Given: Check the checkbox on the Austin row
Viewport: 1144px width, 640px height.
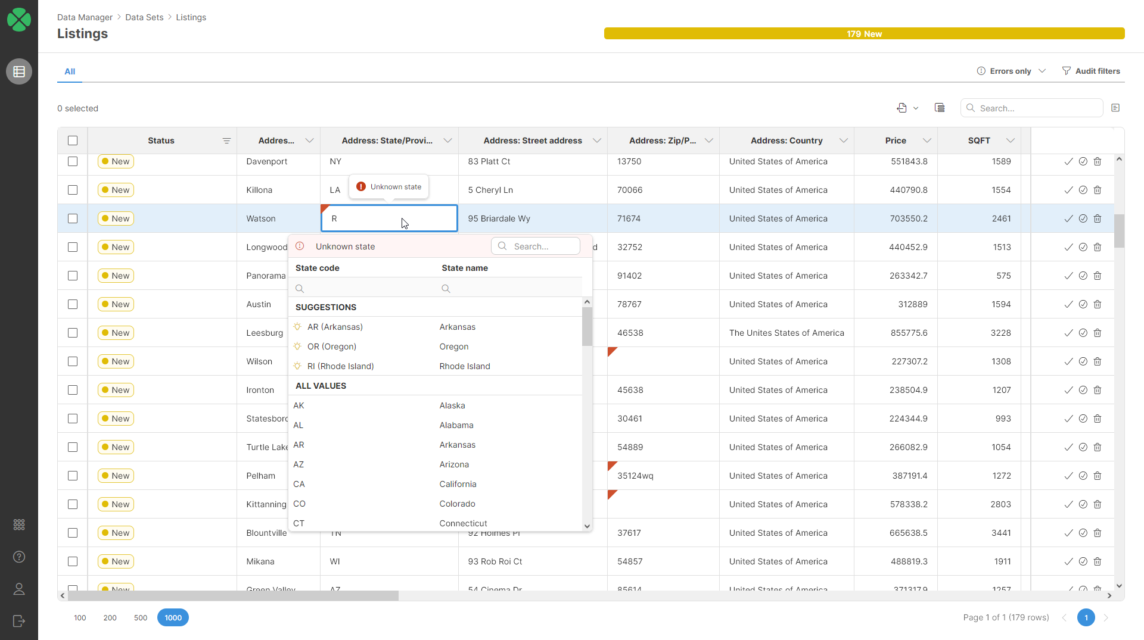Looking at the screenshot, I should point(73,304).
